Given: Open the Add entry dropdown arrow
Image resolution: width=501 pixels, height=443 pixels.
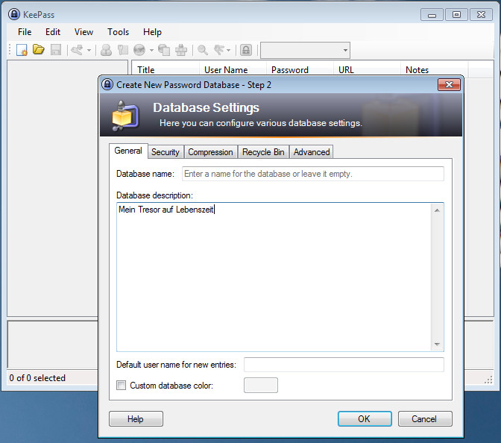Looking at the screenshot, I should (x=89, y=50).
